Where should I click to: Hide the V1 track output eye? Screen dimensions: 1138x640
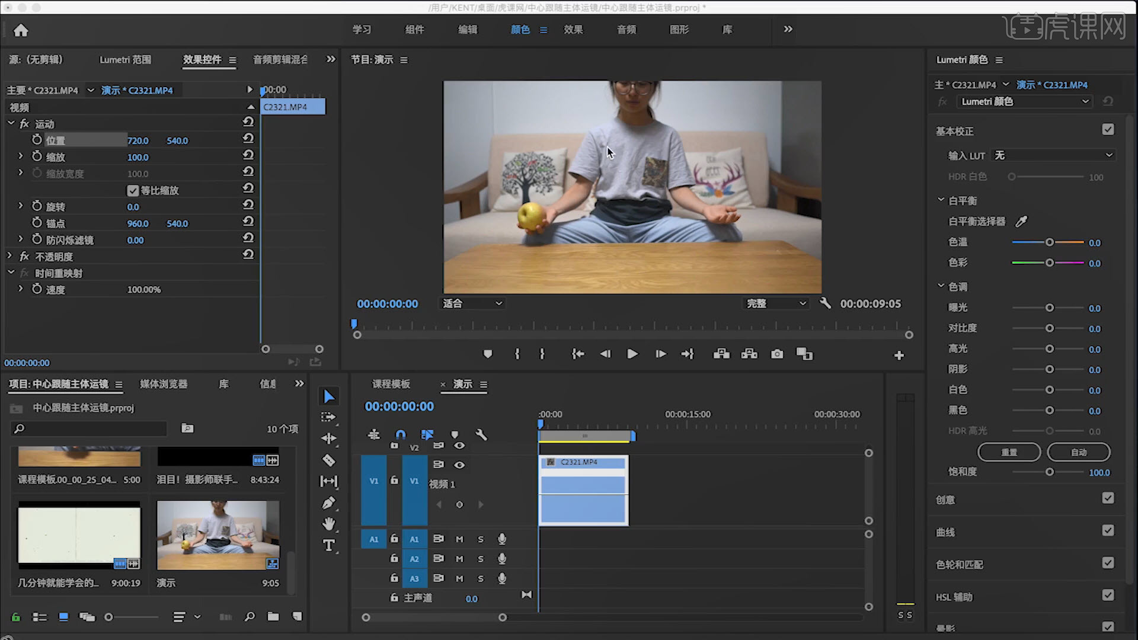point(459,465)
